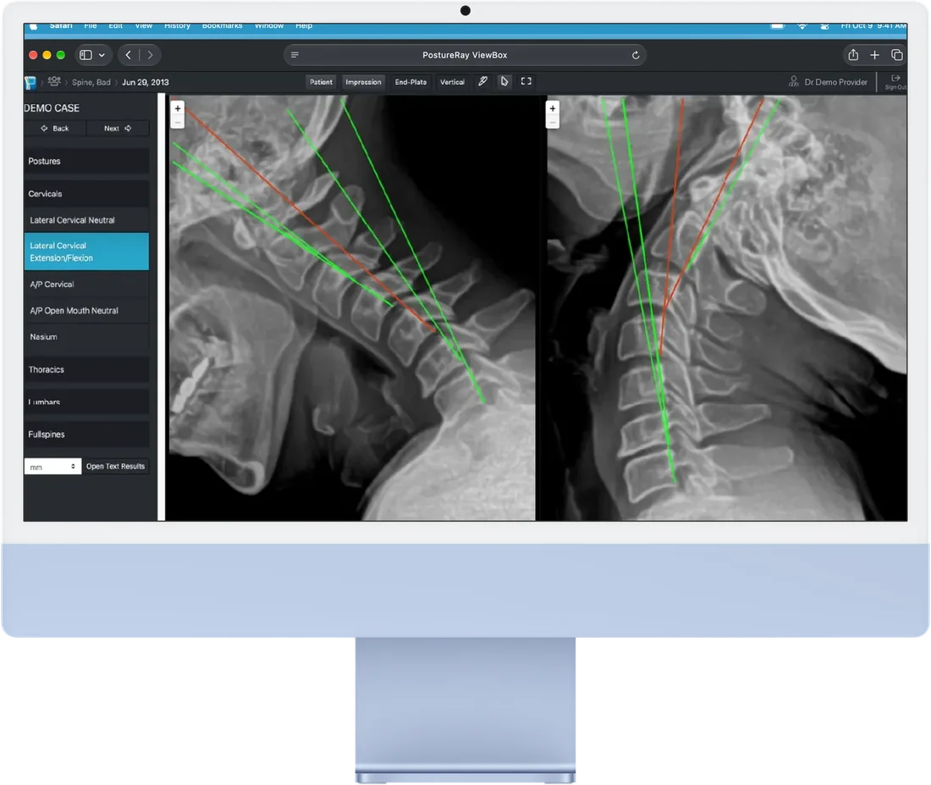
Task: Select Nasium view
Action: (x=86, y=337)
